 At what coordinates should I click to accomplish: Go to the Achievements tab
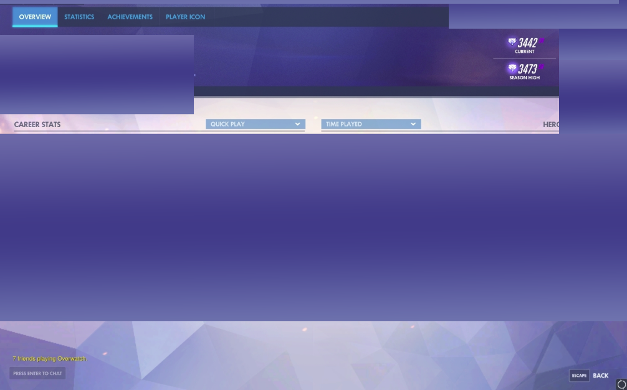tap(130, 17)
